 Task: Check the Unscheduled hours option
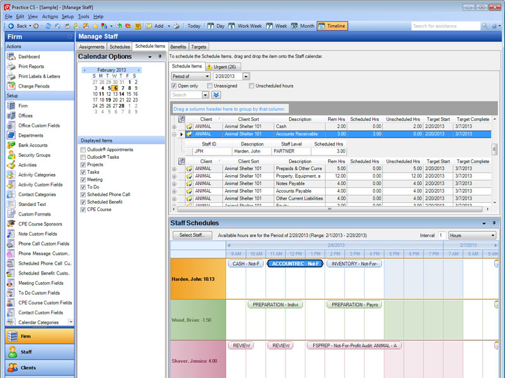[251, 86]
